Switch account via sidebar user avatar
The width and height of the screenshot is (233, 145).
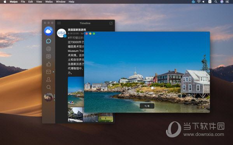pyautogui.click(x=49, y=97)
